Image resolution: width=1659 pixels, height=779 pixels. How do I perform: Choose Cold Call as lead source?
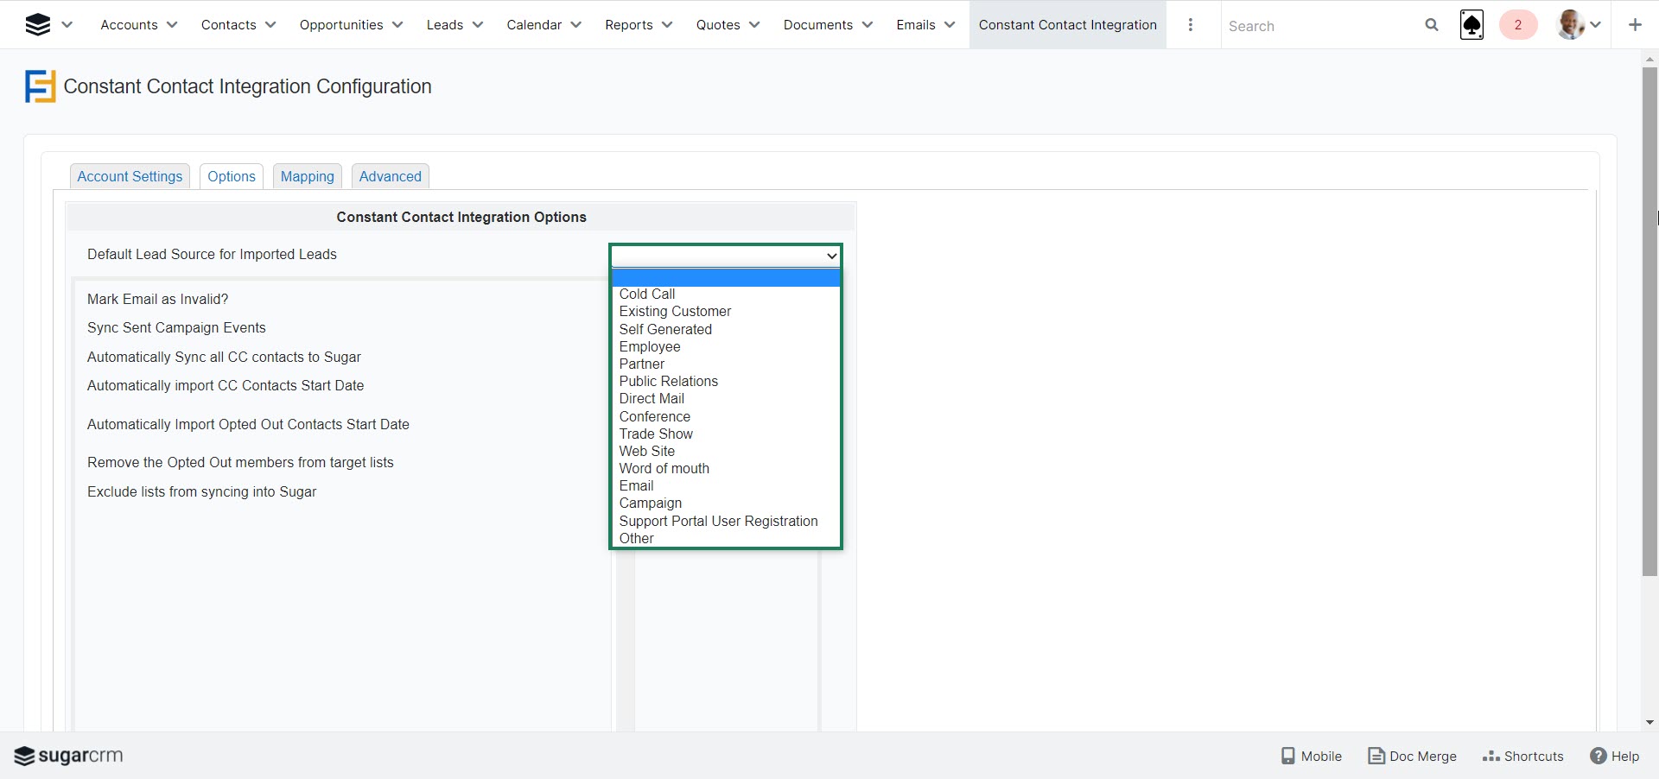726,294
